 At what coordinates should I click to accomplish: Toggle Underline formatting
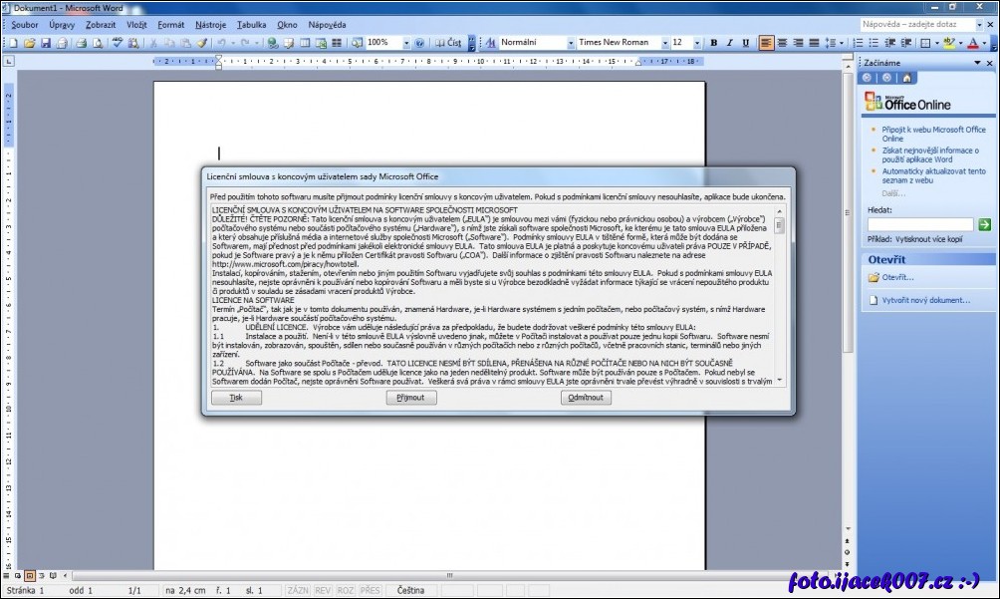tap(746, 43)
